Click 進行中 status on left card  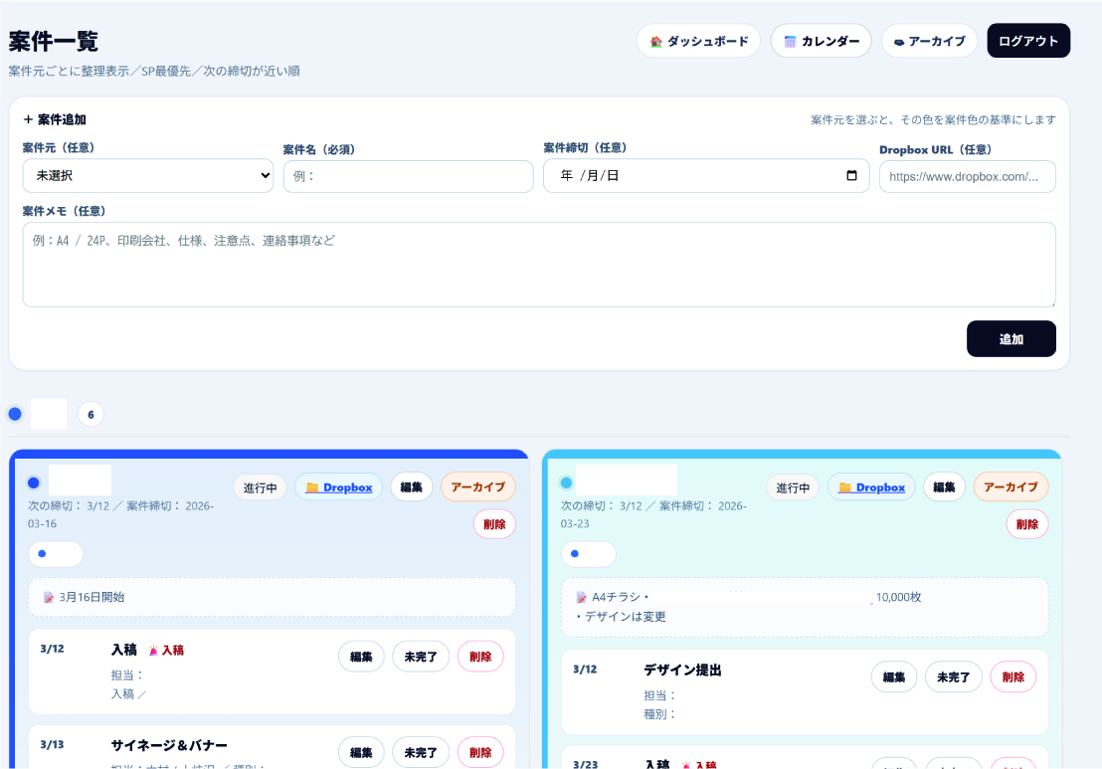pos(260,487)
